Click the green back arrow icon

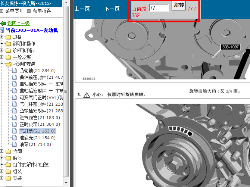[x=3, y=24]
